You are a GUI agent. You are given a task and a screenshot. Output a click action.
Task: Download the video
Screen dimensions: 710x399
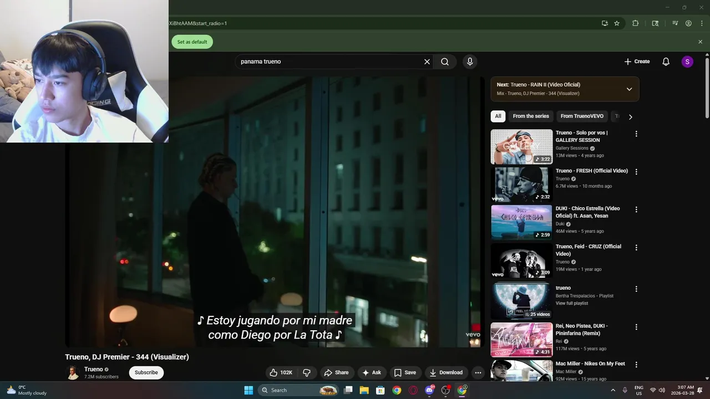(x=446, y=372)
